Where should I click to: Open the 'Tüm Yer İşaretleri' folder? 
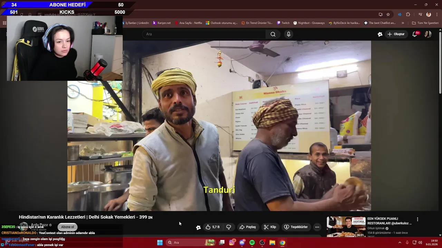[425, 23]
